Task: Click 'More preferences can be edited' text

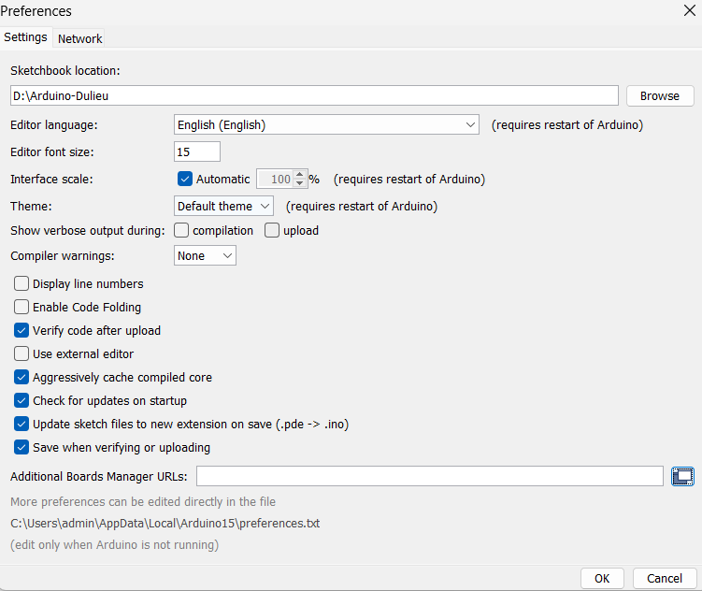Action: 143,501
